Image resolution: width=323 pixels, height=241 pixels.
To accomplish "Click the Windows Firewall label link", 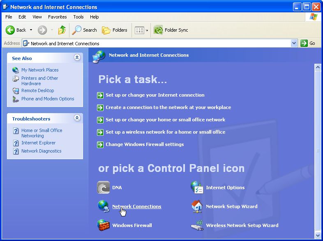I will pyautogui.click(x=132, y=225).
